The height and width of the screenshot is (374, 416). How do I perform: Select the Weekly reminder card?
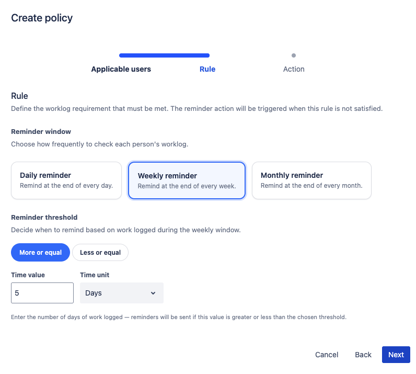pyautogui.click(x=187, y=180)
